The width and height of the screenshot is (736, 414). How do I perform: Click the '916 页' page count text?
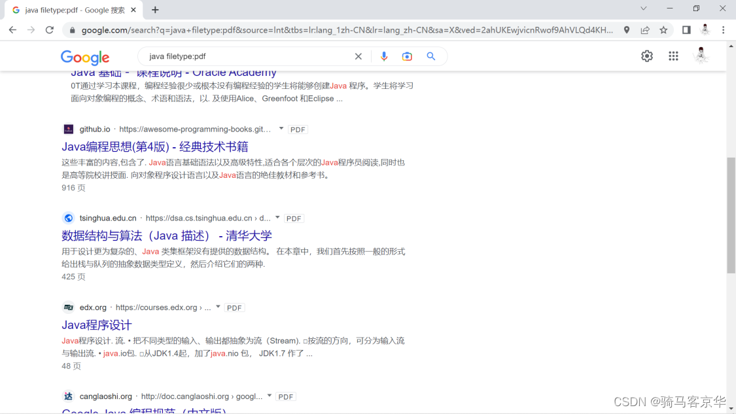pyautogui.click(x=73, y=188)
